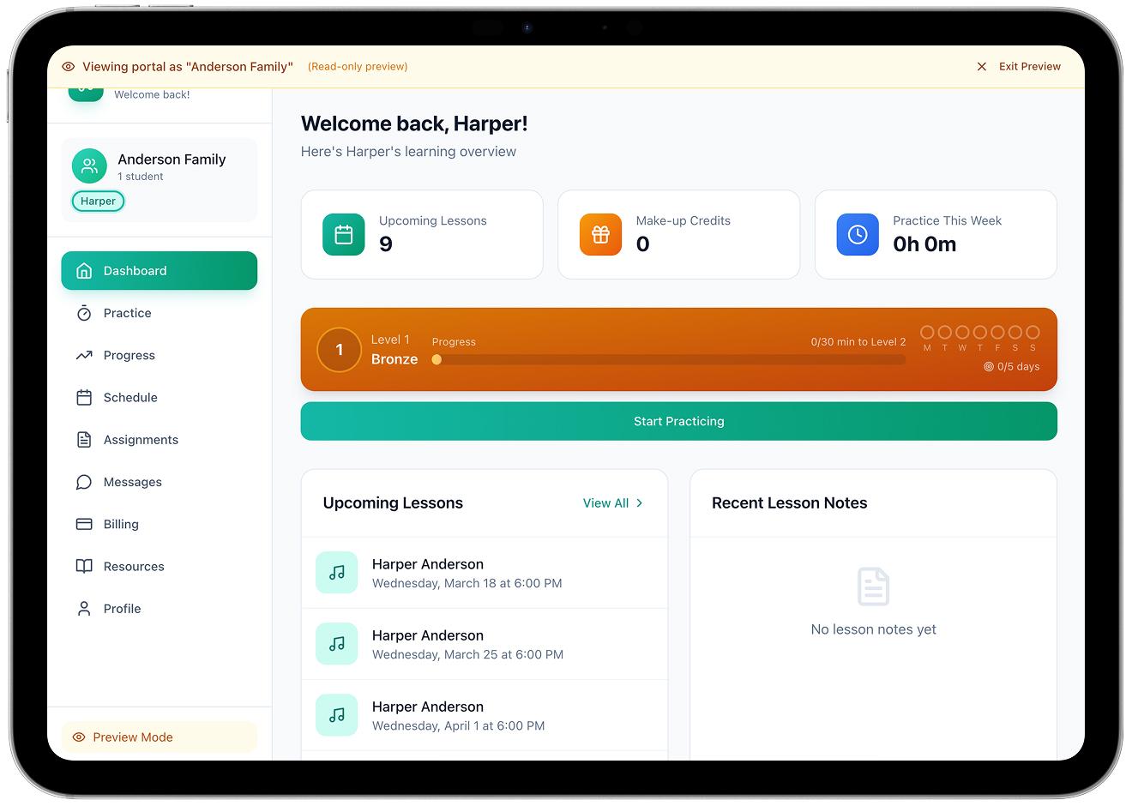Screen dimensions: 1132x806
Task: Open the Profile menu item
Action: point(123,609)
